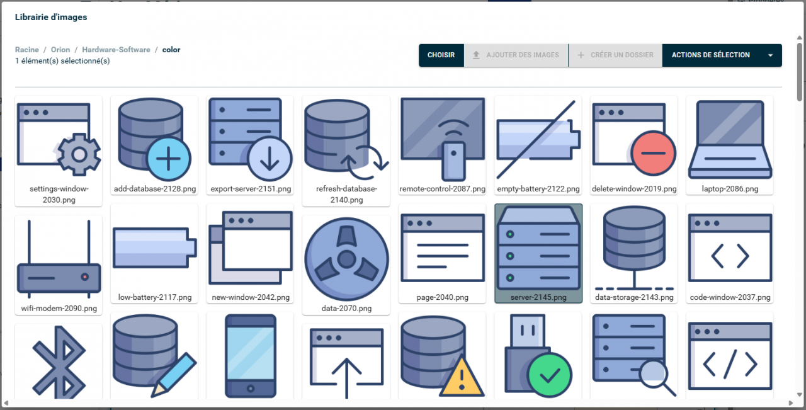Go to the Orion breadcrumb folder
This screenshot has height=410, width=806.
pyautogui.click(x=60, y=50)
